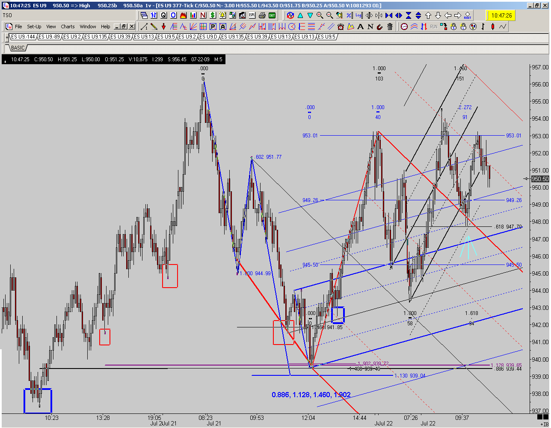The image size is (551, 428).
Task: Click the trash can delete icon
Action: [390, 27]
